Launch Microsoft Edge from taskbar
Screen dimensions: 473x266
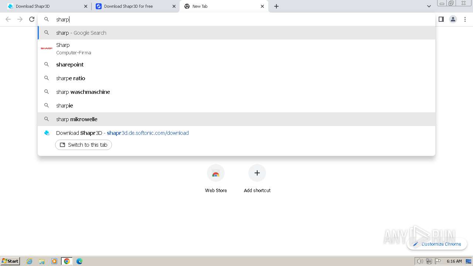[x=79, y=261]
